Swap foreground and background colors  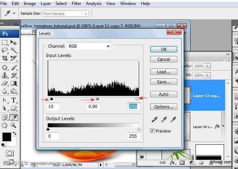tap(15, 133)
